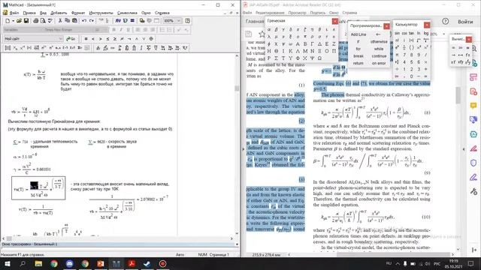The height and width of the screenshot is (270, 481).
Task: Open Символика menu in Mathcad
Action: tap(127, 13)
